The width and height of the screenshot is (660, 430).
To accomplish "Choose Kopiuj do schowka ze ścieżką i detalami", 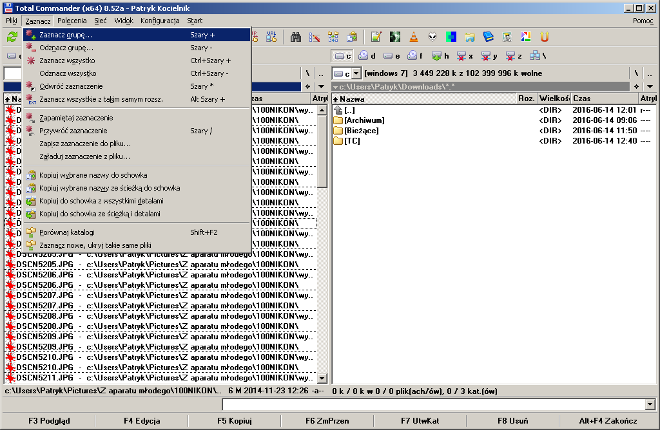I will (x=137, y=214).
